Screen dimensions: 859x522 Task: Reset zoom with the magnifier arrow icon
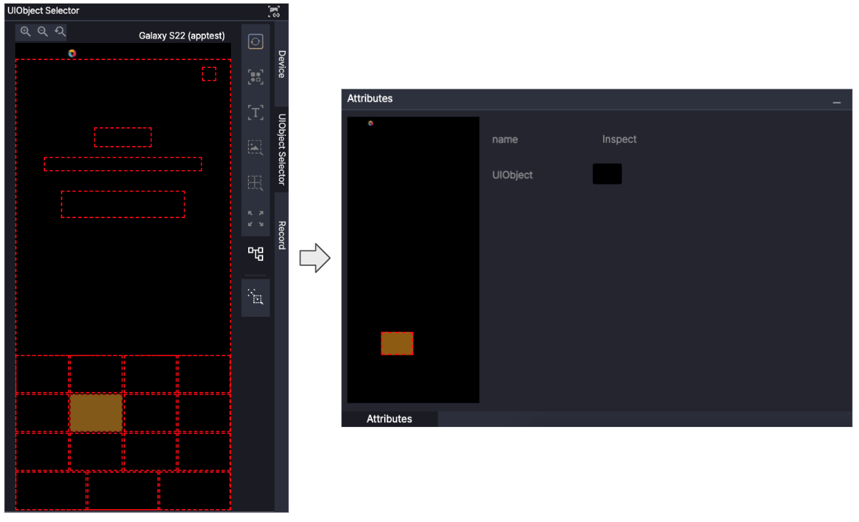60,31
